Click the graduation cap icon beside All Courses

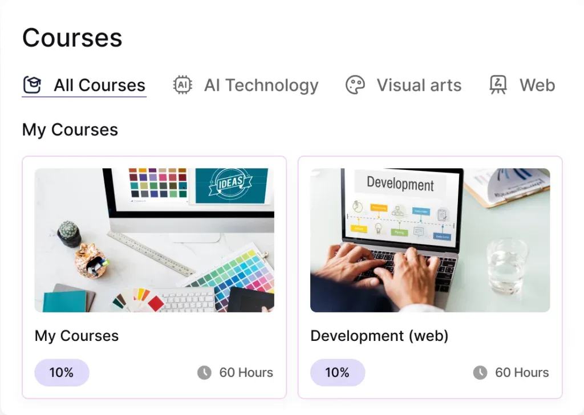pyautogui.click(x=32, y=86)
